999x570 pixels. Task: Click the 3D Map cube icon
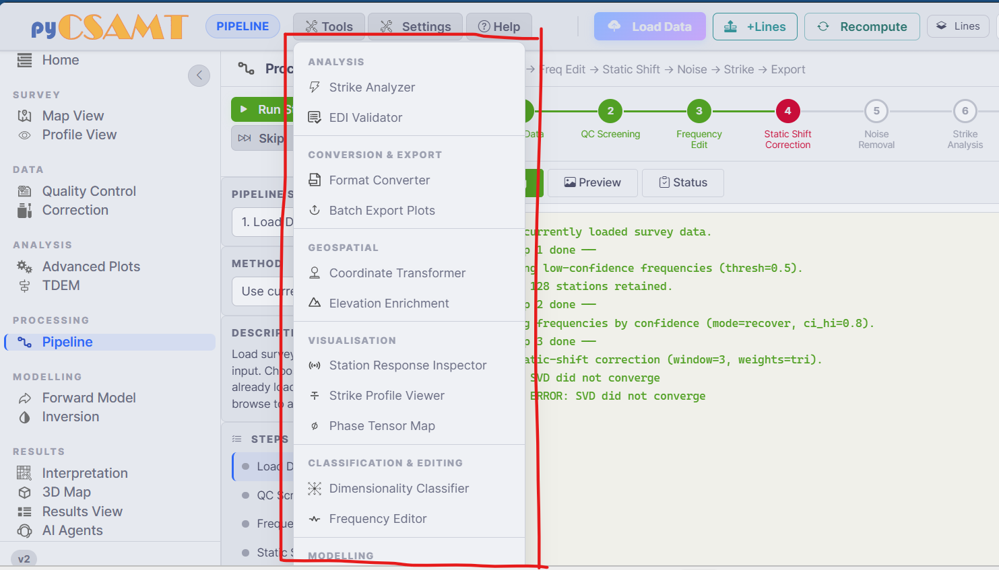(24, 492)
